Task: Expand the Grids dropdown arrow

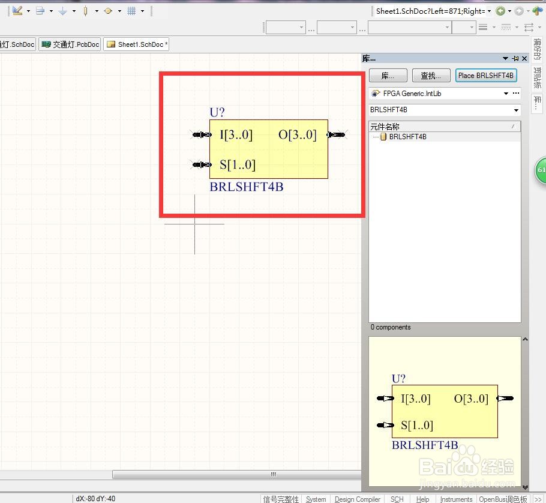Action: tap(142, 11)
